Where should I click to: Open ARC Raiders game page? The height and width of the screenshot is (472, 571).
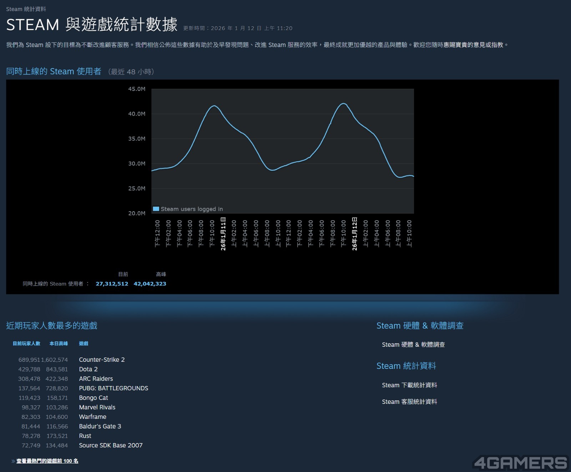click(96, 379)
